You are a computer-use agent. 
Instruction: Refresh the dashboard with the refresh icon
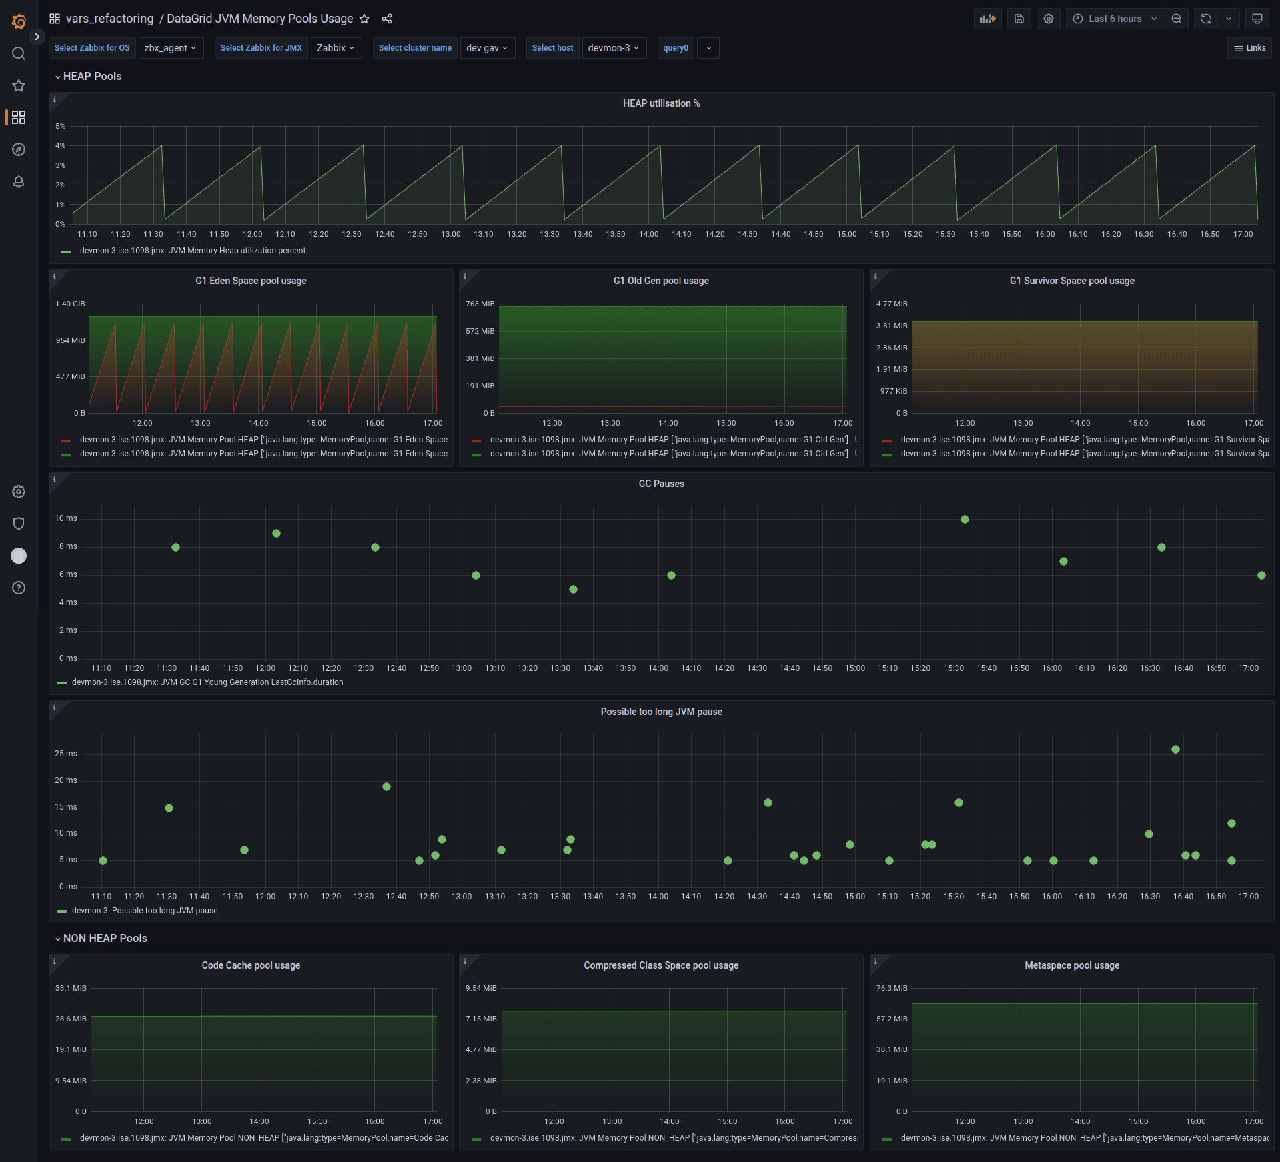[1205, 18]
